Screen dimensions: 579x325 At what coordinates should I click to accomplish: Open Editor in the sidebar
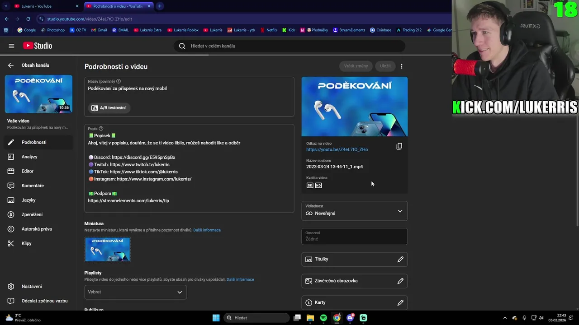click(x=38, y=171)
